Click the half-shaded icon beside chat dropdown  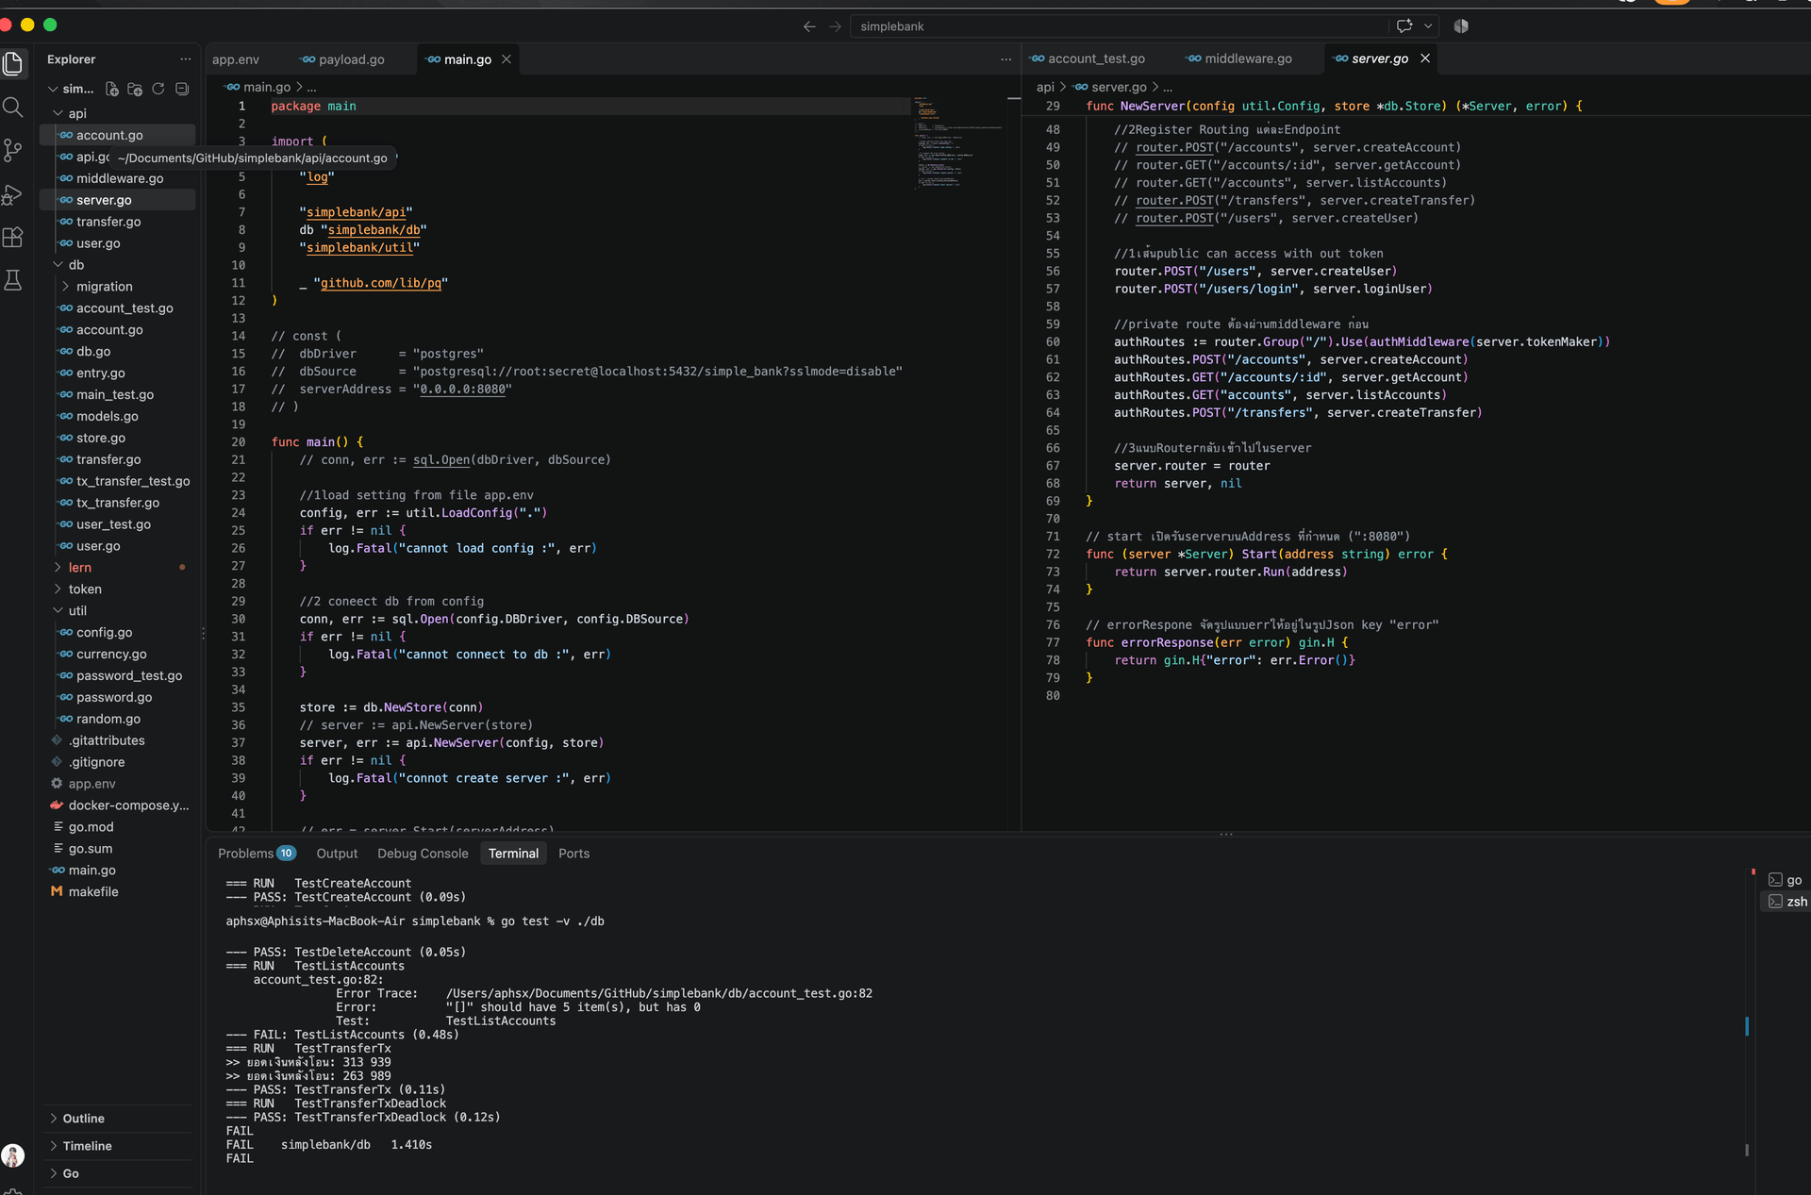click(x=1461, y=26)
